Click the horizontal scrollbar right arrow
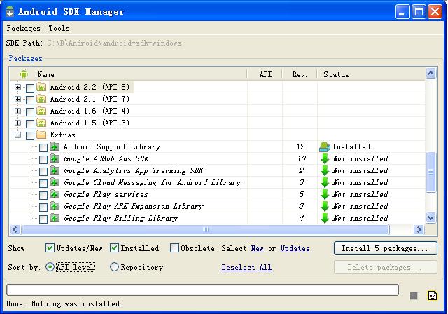The height and width of the screenshot is (314, 448). 419,230
